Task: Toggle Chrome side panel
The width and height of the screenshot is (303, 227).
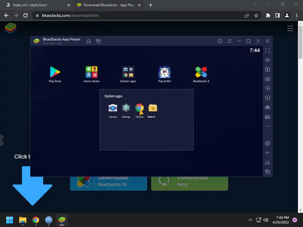Action: pos(278,15)
